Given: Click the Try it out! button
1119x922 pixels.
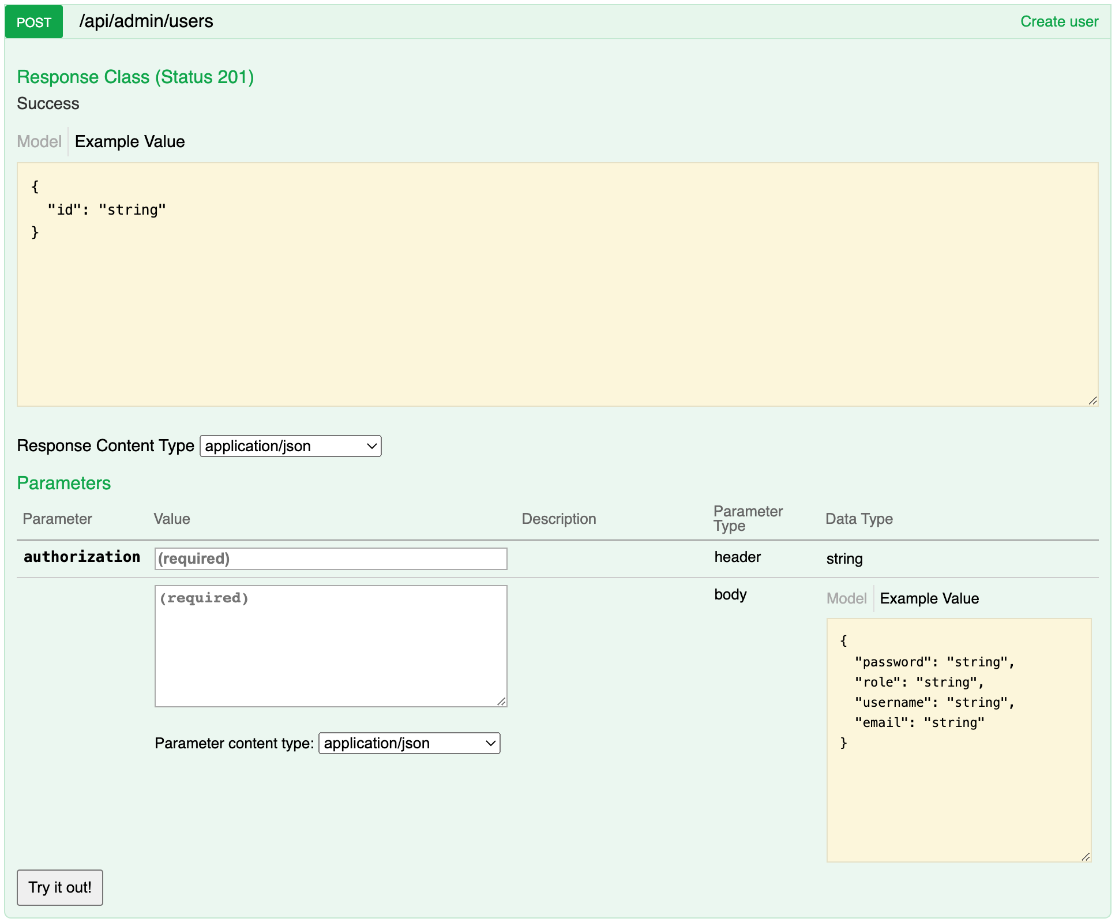Looking at the screenshot, I should (x=59, y=888).
